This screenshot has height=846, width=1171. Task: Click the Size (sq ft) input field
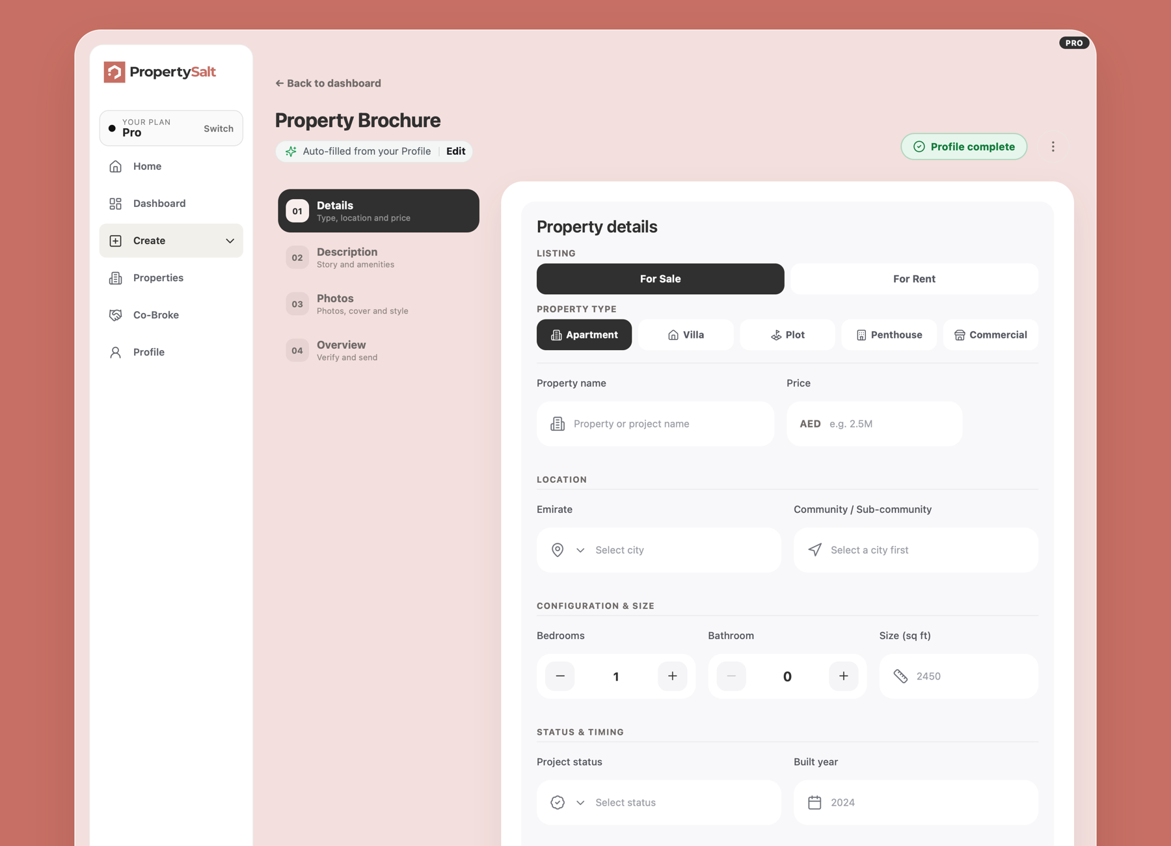[959, 676]
